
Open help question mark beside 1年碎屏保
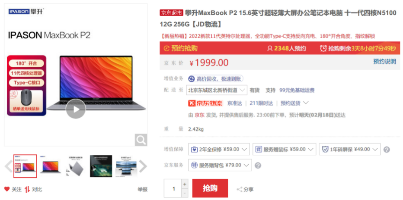(387, 150)
